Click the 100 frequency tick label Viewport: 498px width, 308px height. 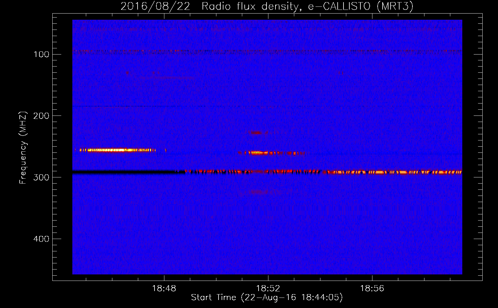[x=41, y=55]
